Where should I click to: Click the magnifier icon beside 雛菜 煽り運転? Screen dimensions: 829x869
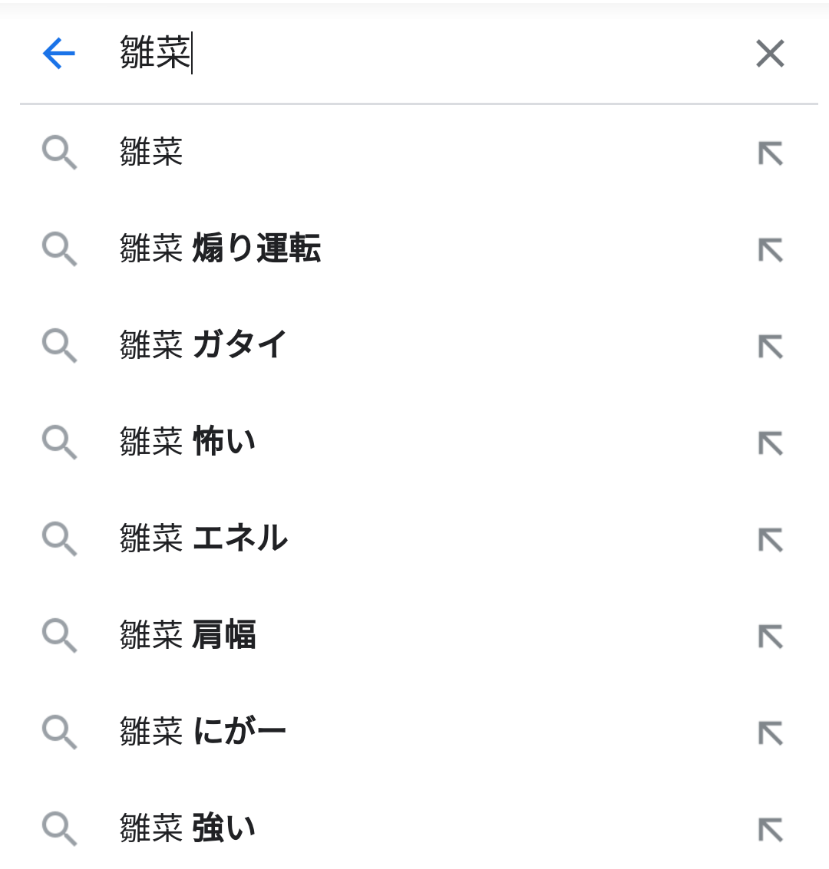point(59,249)
